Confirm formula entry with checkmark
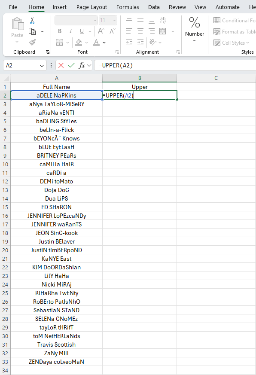This screenshot has height=375, width=256. 71,65
